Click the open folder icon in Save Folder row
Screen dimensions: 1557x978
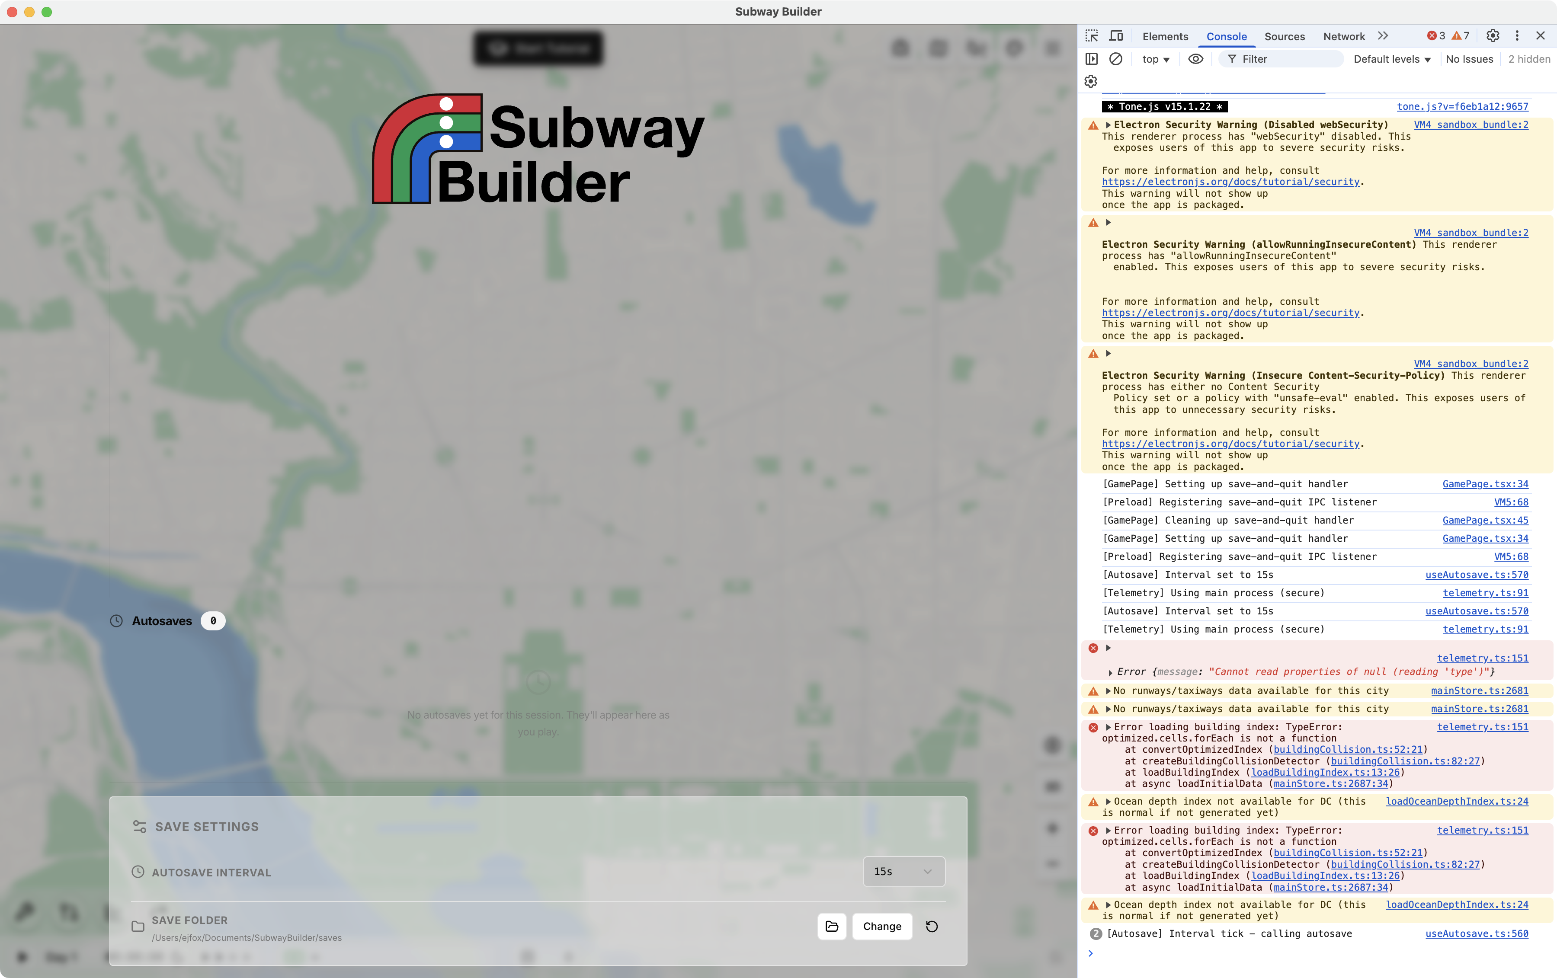click(832, 926)
